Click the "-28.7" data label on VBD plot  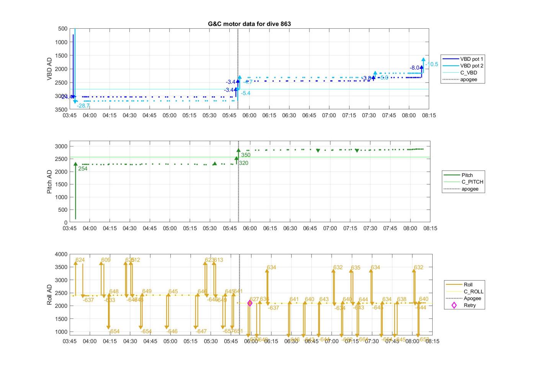click(83, 106)
